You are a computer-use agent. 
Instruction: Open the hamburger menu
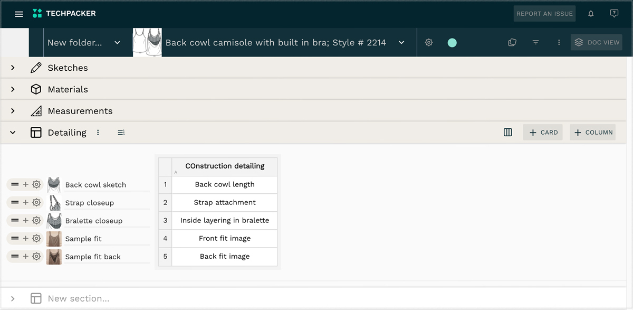19,14
